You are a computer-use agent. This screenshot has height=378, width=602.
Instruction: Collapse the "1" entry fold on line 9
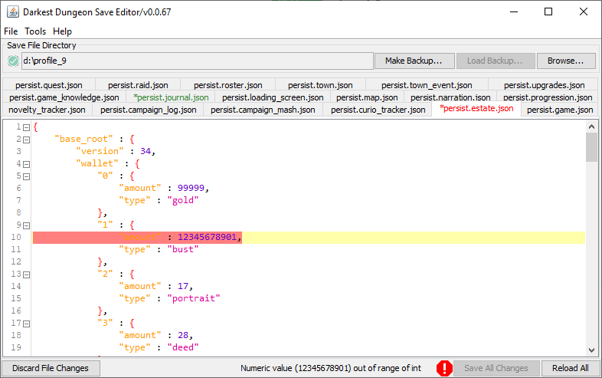click(x=26, y=225)
